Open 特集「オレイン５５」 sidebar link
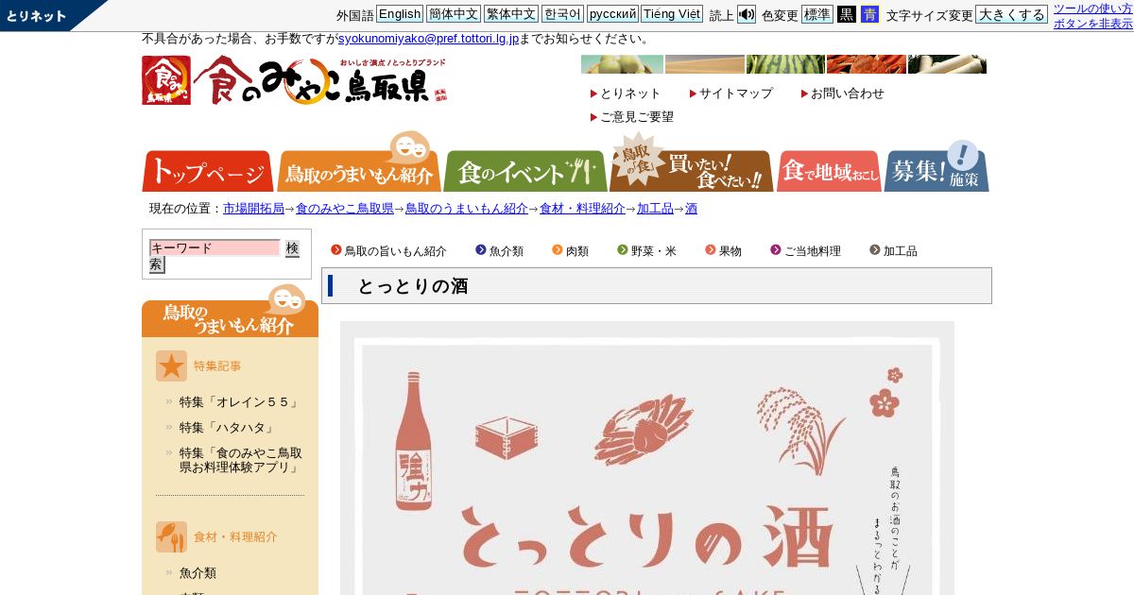This screenshot has height=595, width=1134. [240, 402]
